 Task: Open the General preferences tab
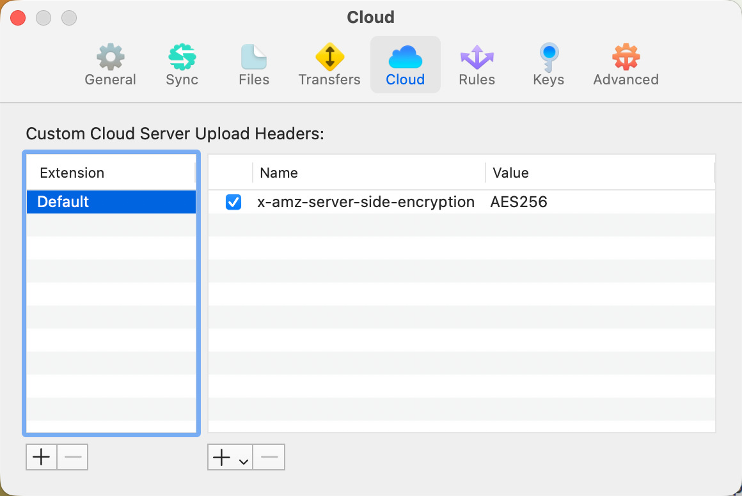(x=110, y=65)
